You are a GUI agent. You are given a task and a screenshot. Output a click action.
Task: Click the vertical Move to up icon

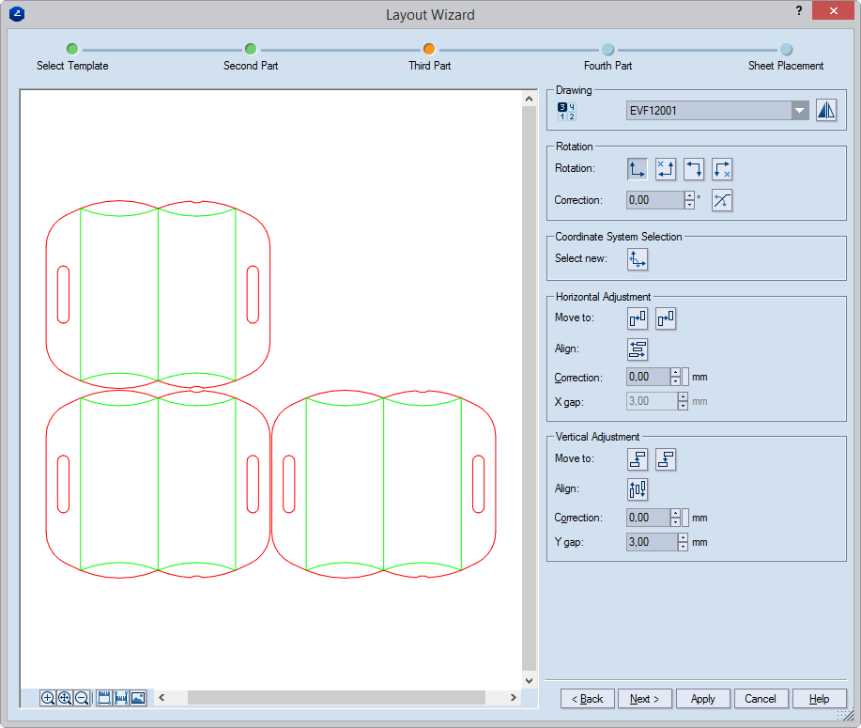[x=638, y=459]
